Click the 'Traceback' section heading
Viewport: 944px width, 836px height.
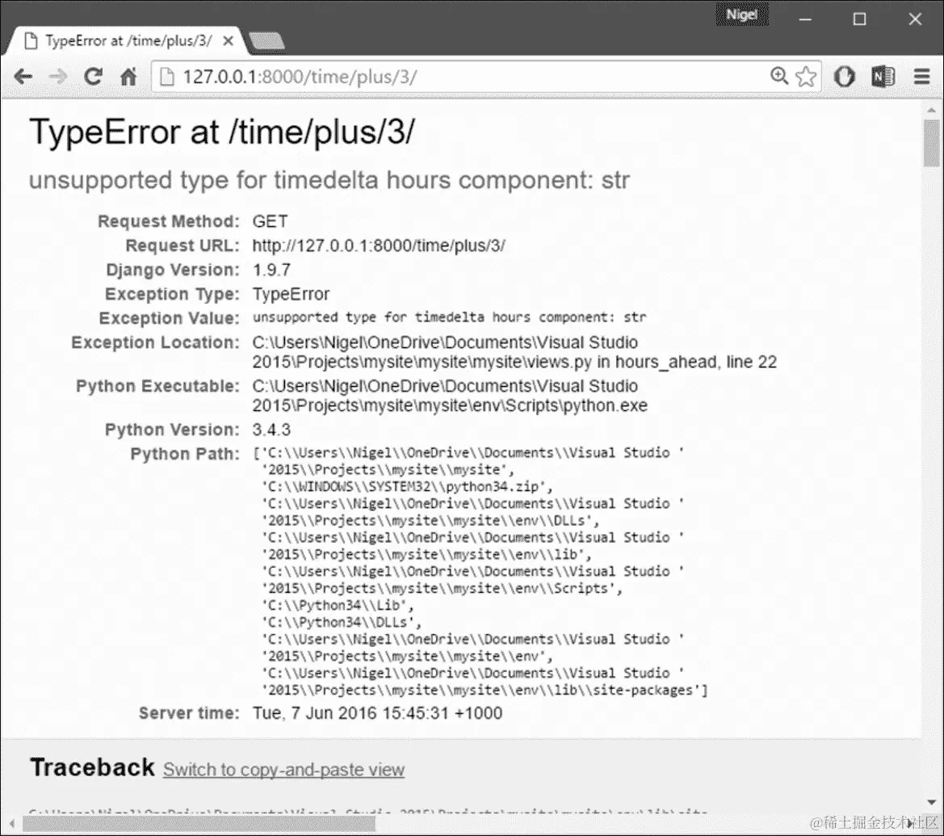point(92,767)
